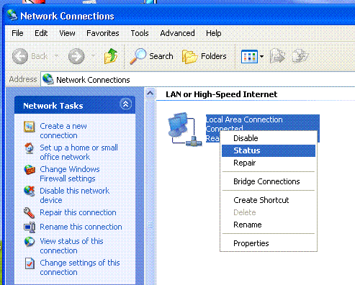Click the Local Area Connection name text
This screenshot has height=285, width=355.
click(x=244, y=119)
